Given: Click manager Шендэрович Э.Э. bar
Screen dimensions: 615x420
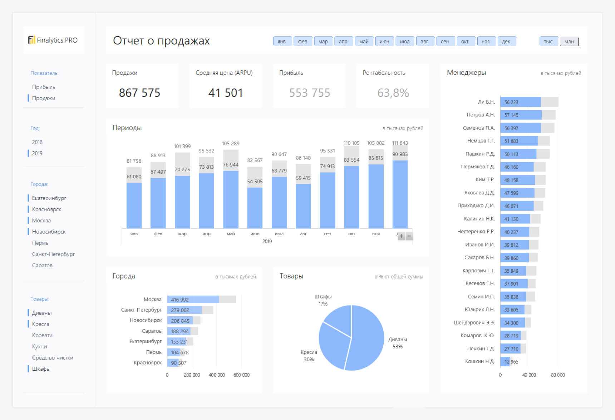Looking at the screenshot, I should [x=512, y=323].
